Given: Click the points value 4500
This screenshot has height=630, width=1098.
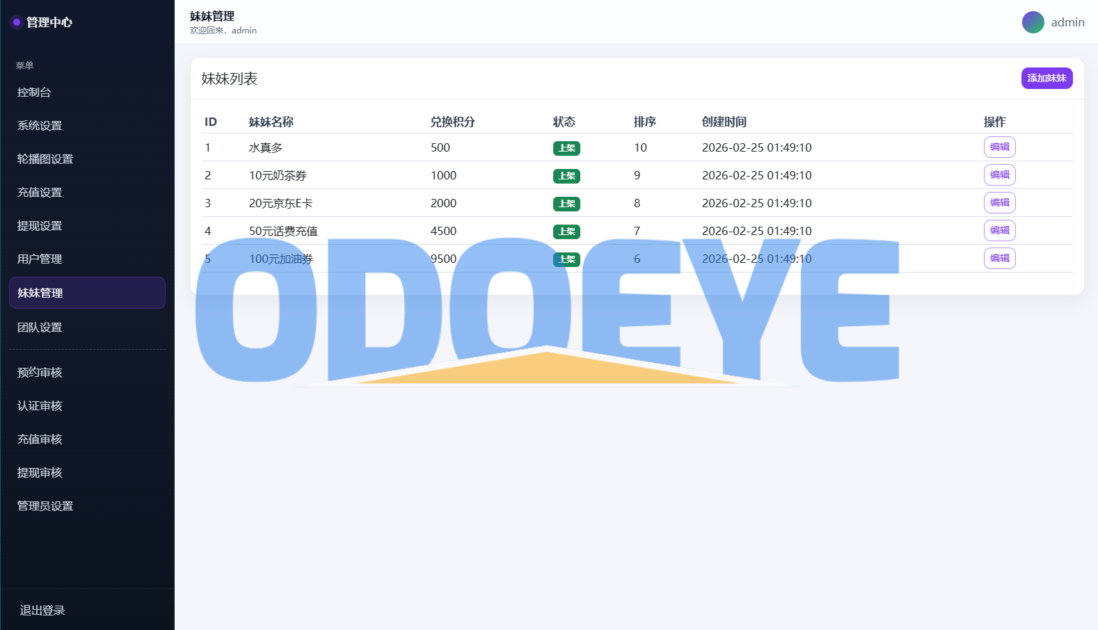Looking at the screenshot, I should click(444, 231).
